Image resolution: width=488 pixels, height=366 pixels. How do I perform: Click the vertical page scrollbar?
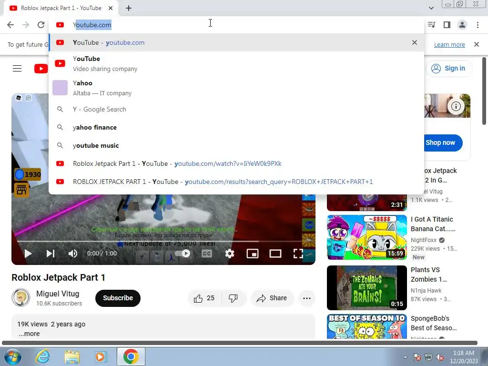pyautogui.click(x=484, y=91)
